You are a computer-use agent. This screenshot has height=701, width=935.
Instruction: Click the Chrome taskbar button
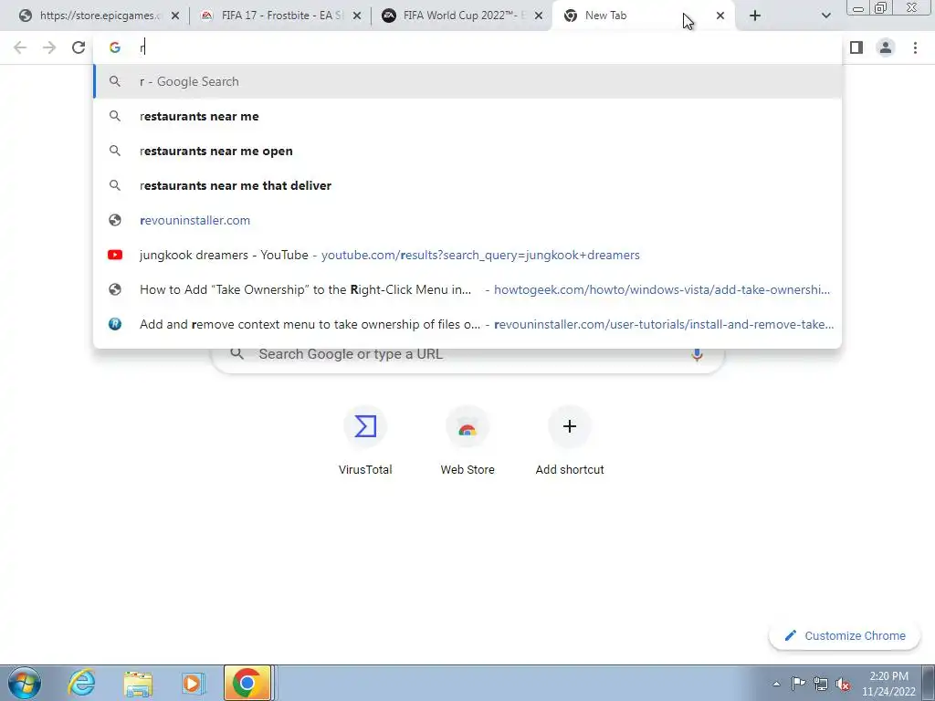click(247, 683)
